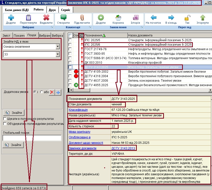This screenshot has width=212, height=190.
Task: Collapse view with the Згорнути green arrow
Action: pos(203,18)
